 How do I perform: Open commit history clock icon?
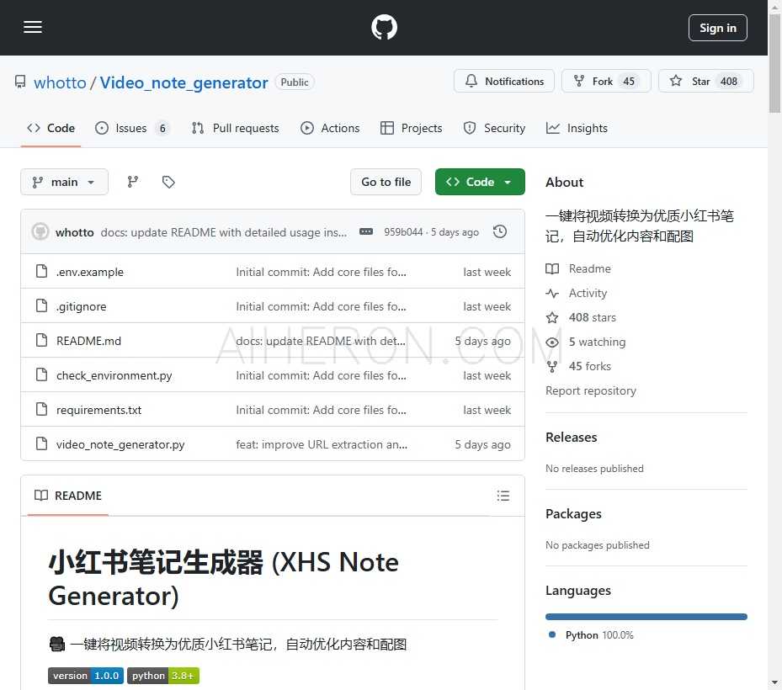pos(500,232)
